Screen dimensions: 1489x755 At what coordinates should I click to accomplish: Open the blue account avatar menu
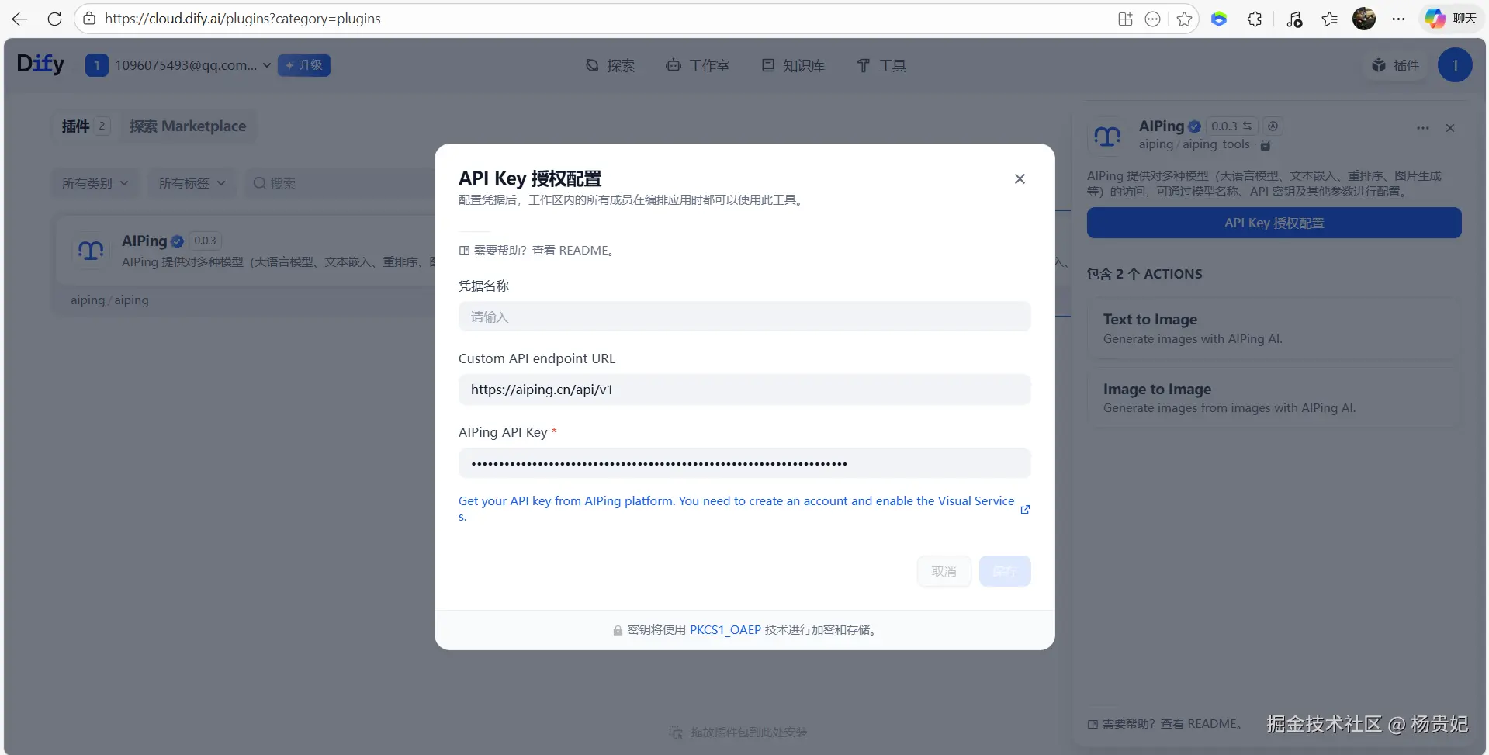pos(1455,65)
